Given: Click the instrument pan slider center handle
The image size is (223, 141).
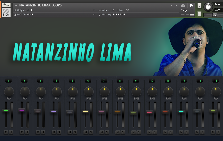Looking at the screenshot, I should click(215, 15).
